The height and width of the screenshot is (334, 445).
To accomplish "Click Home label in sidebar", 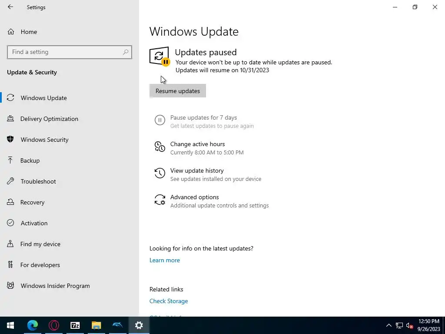I will click(29, 32).
